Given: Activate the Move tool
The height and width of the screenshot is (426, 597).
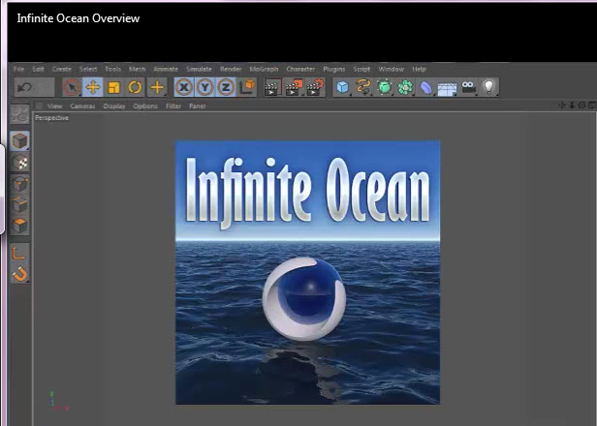Looking at the screenshot, I should [93, 87].
